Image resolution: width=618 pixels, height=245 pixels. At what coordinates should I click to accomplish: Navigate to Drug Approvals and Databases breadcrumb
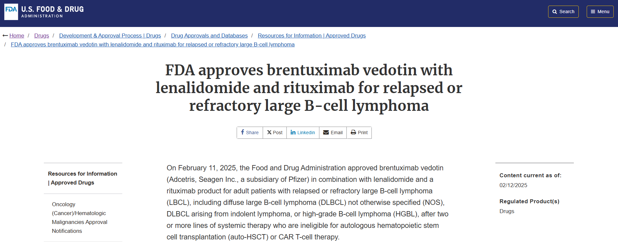point(209,36)
